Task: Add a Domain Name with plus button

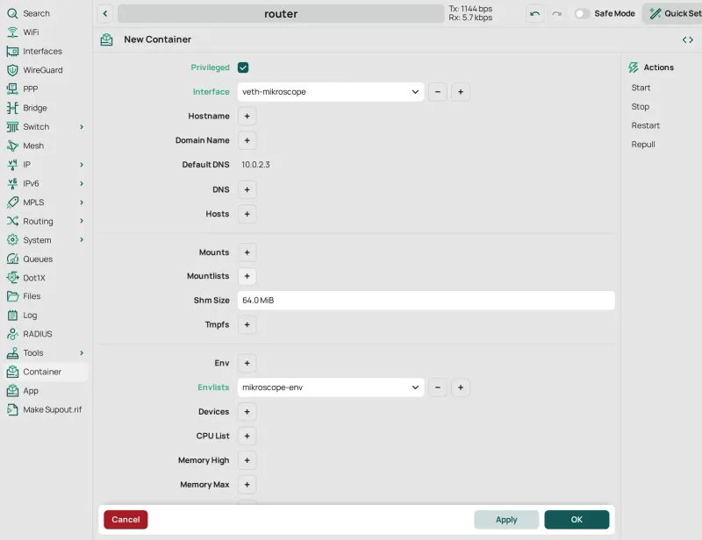Action: point(247,140)
